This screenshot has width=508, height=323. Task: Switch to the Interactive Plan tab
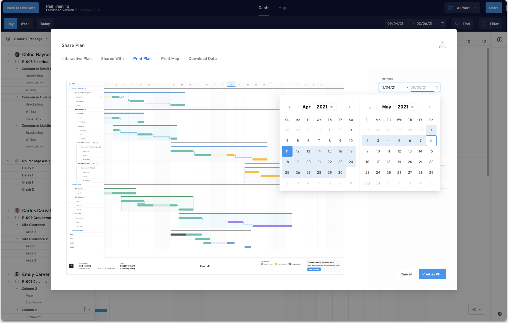77,59
